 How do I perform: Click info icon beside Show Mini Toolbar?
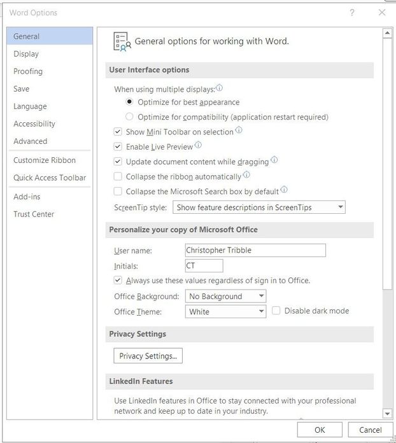pos(239,130)
